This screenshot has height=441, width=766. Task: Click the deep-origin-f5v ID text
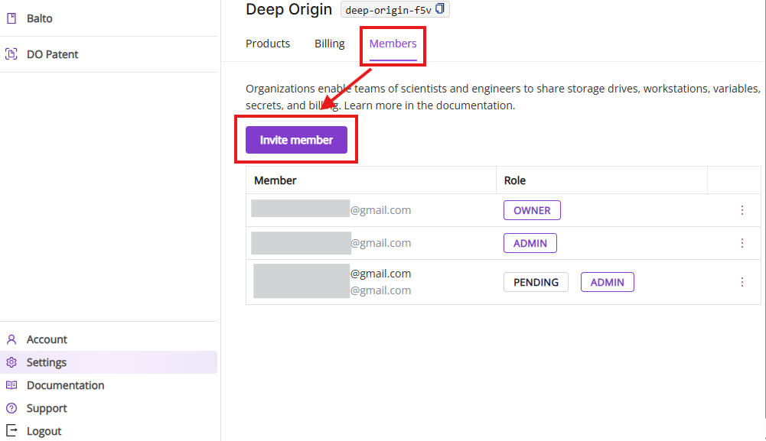click(389, 10)
